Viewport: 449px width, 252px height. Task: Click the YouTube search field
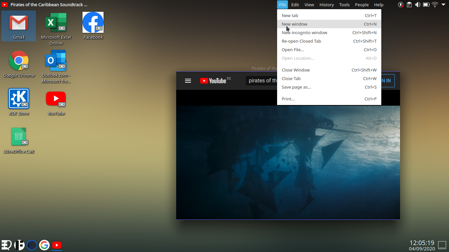(261, 81)
